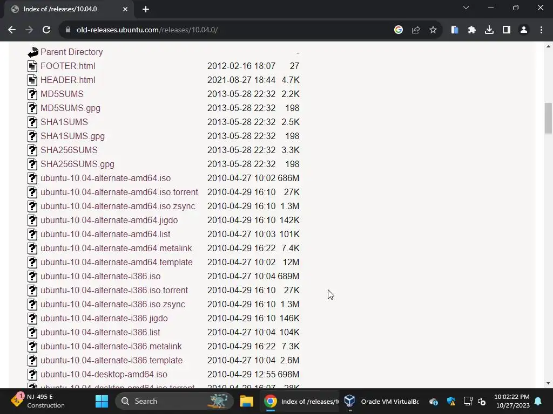Screen dimensions: 553x414
Task: Open ubuntu-10.04-alternate-amd64.iso.zsync link
Action: click(x=118, y=206)
